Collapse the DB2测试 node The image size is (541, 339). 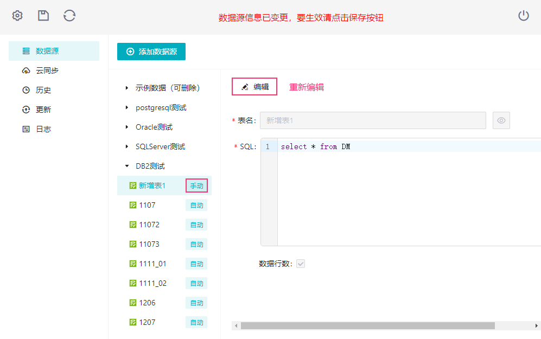127,166
